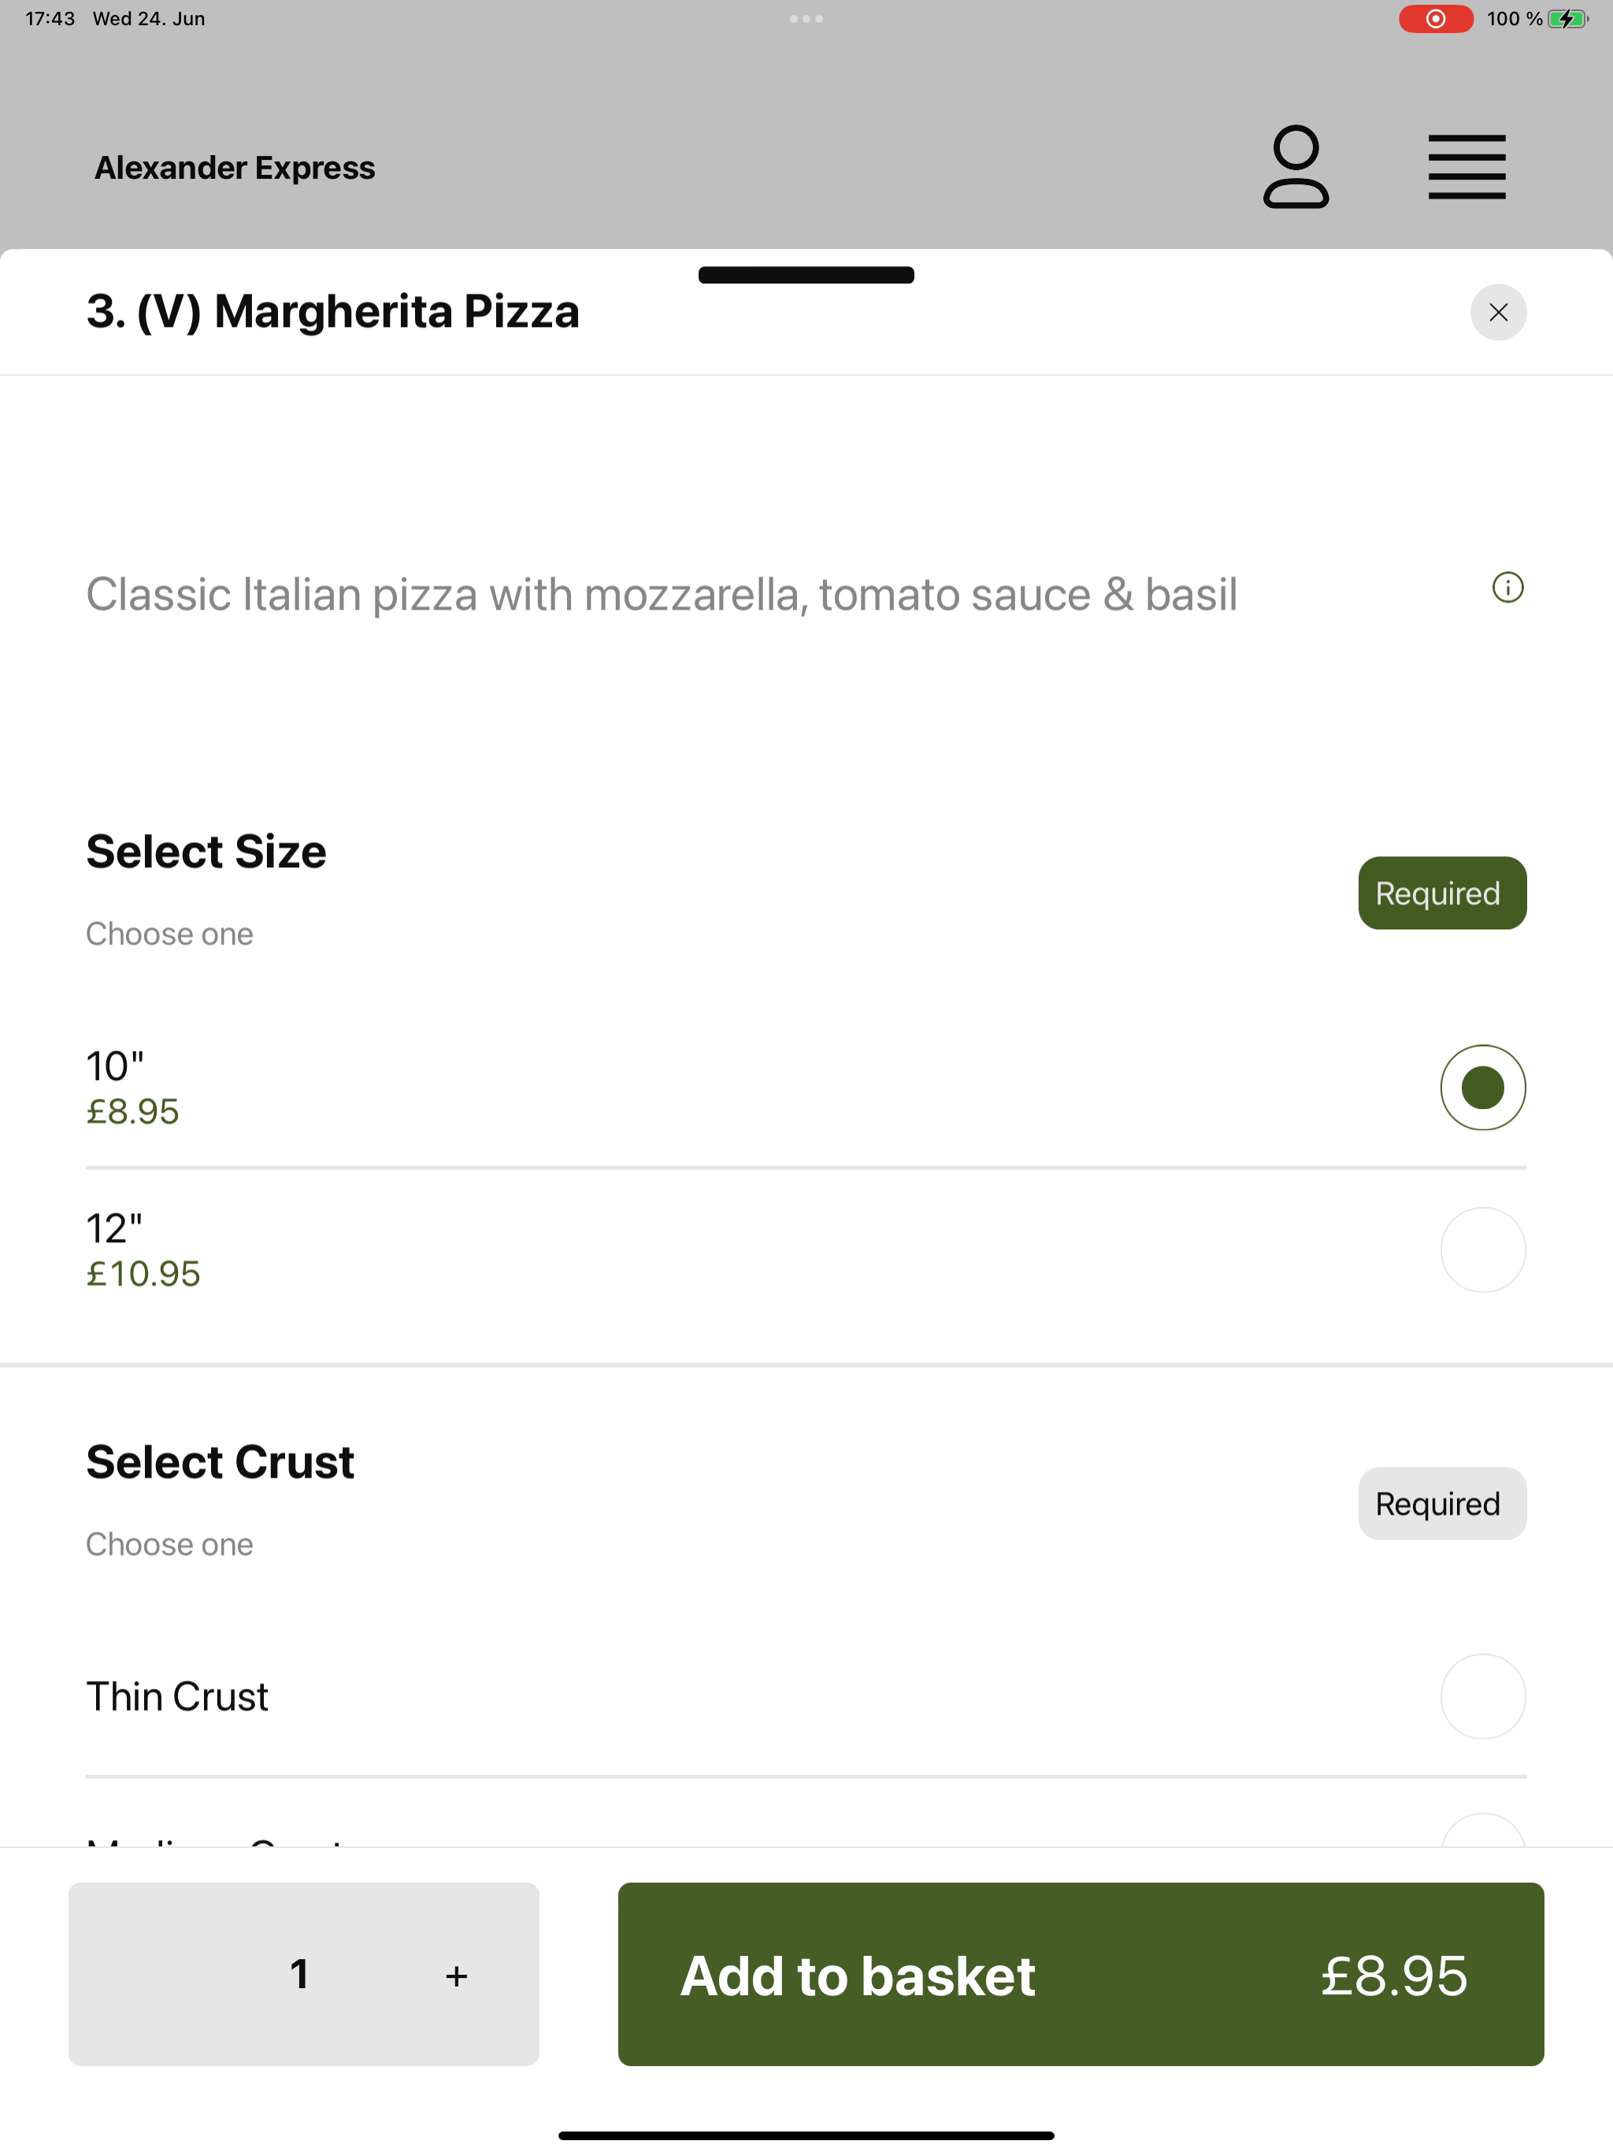Select the 10" size radio button
1613x2152 pixels.
click(x=1482, y=1088)
